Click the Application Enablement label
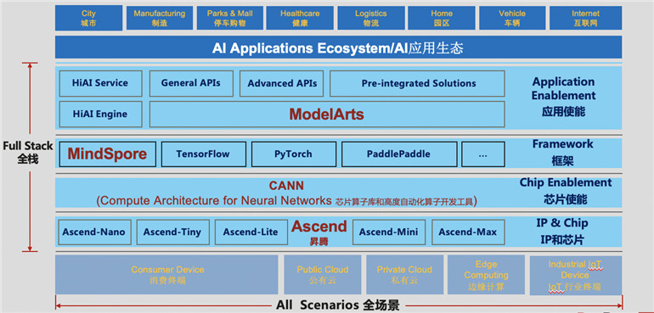Image resolution: width=654 pixels, height=313 pixels. pyautogui.click(x=563, y=97)
